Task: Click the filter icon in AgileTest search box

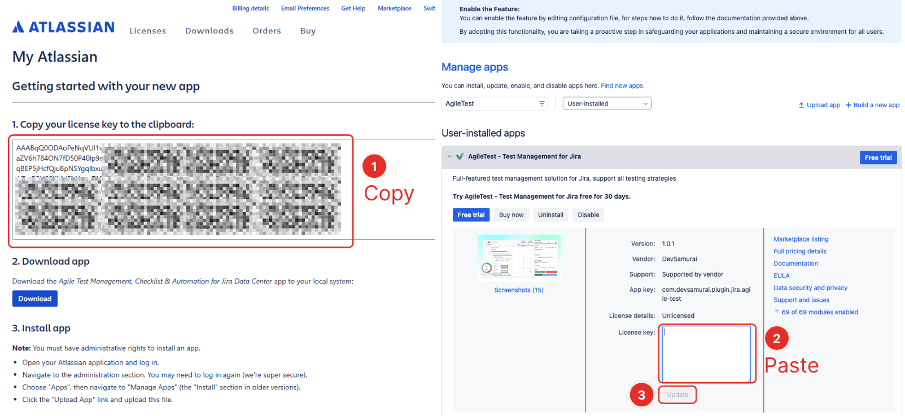Action: point(541,104)
